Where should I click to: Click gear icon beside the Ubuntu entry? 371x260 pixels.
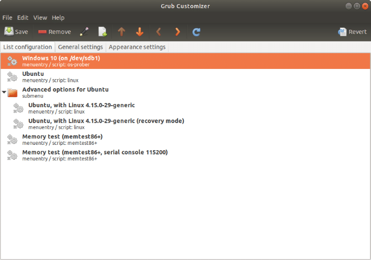pos(12,77)
